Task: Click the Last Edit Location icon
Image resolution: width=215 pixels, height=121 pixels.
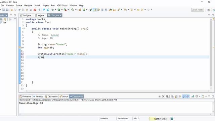Action: pyautogui.click(x=138, y=10)
